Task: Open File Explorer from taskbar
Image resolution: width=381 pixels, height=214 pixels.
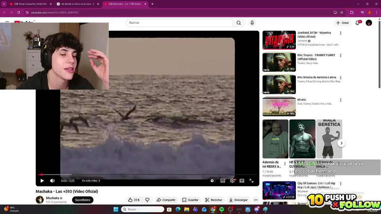Action: 187,209
